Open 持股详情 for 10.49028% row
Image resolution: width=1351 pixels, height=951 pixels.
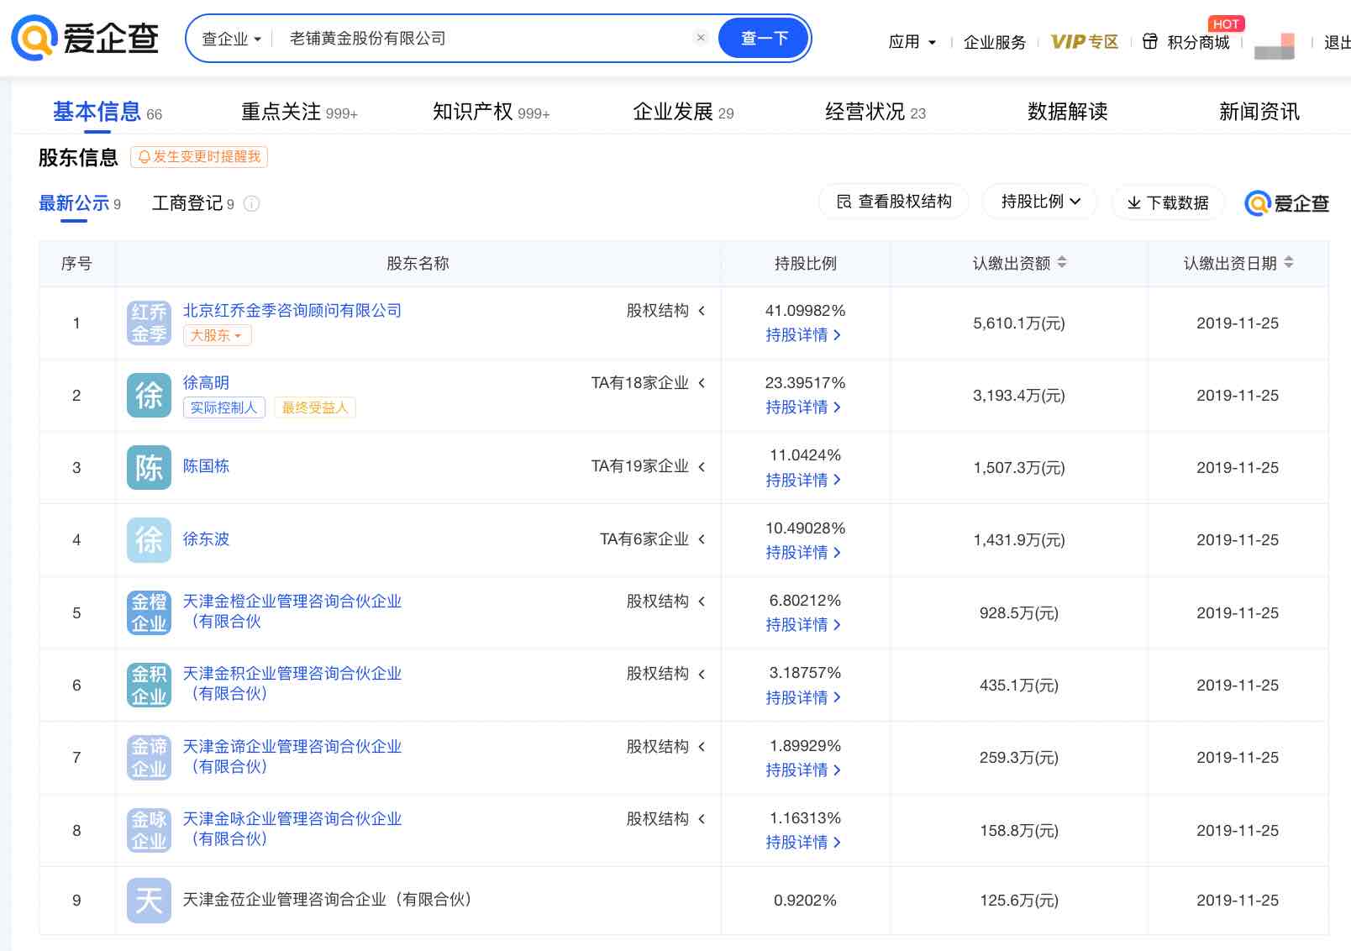tap(802, 553)
